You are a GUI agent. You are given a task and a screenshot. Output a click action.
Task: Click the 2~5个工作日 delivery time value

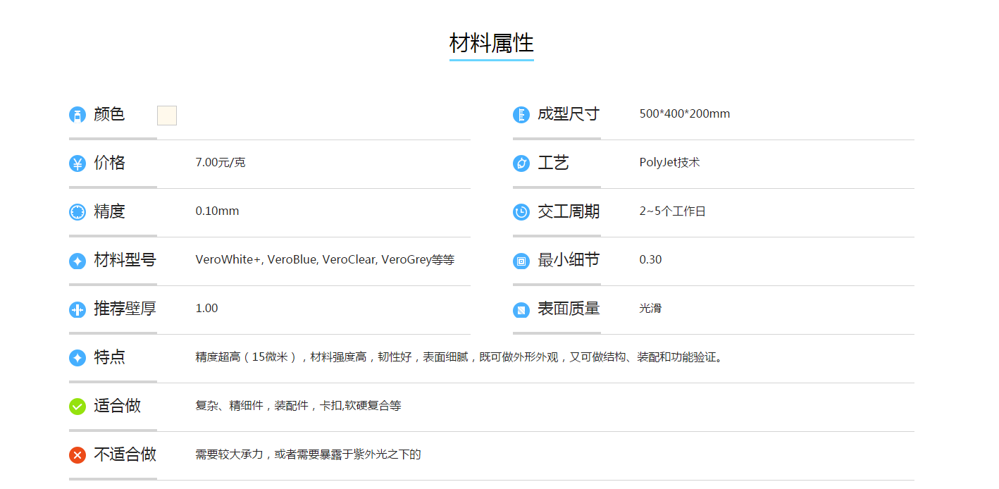tap(672, 211)
